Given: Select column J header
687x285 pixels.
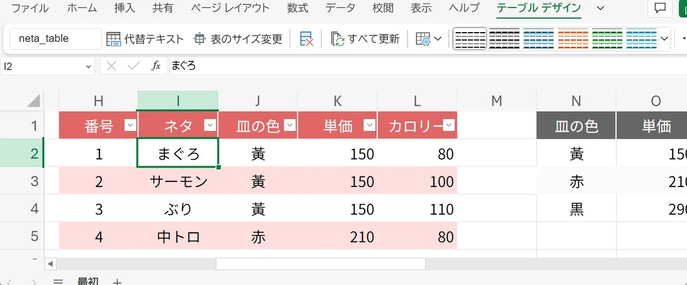Looking at the screenshot, I should point(258,101).
